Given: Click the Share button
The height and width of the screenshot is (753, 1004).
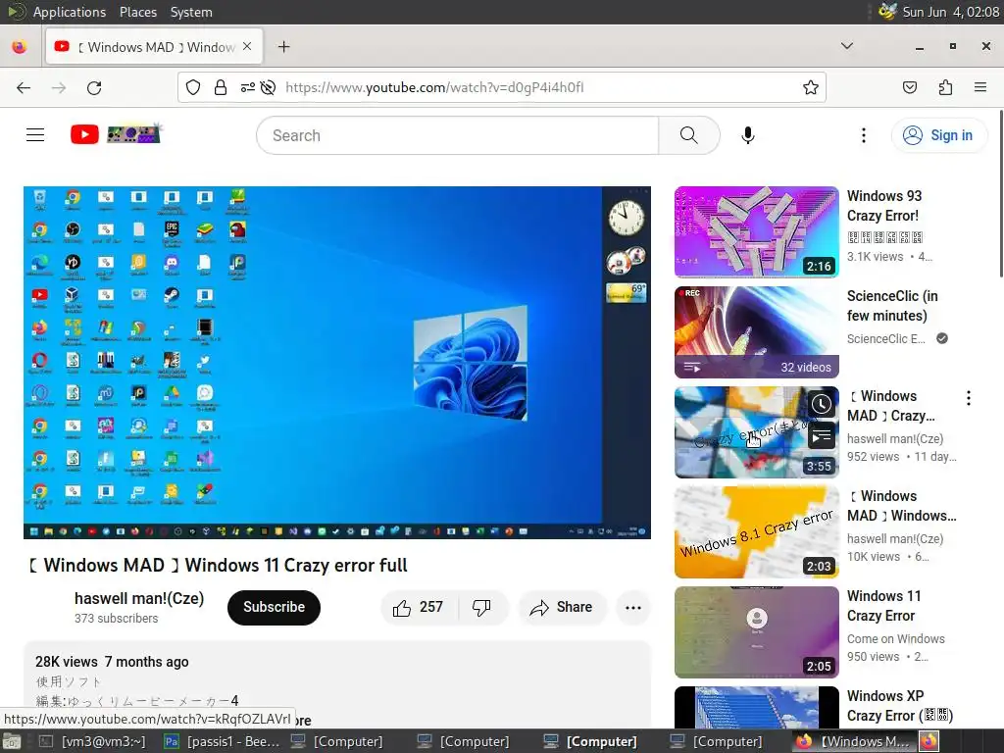Looking at the screenshot, I should 562,607.
